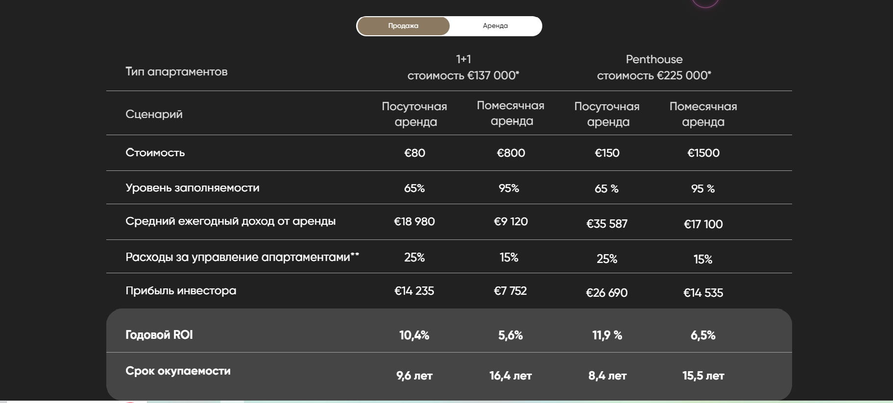This screenshot has height=403, width=893.
Task: Click the Сценарий row label
Action: click(154, 114)
